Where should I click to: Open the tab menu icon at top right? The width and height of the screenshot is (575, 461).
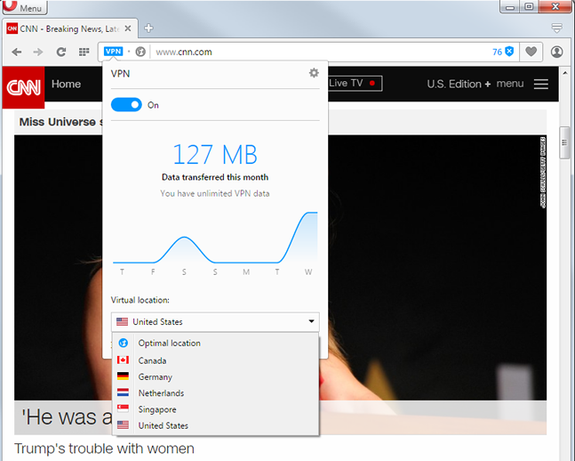(x=556, y=28)
